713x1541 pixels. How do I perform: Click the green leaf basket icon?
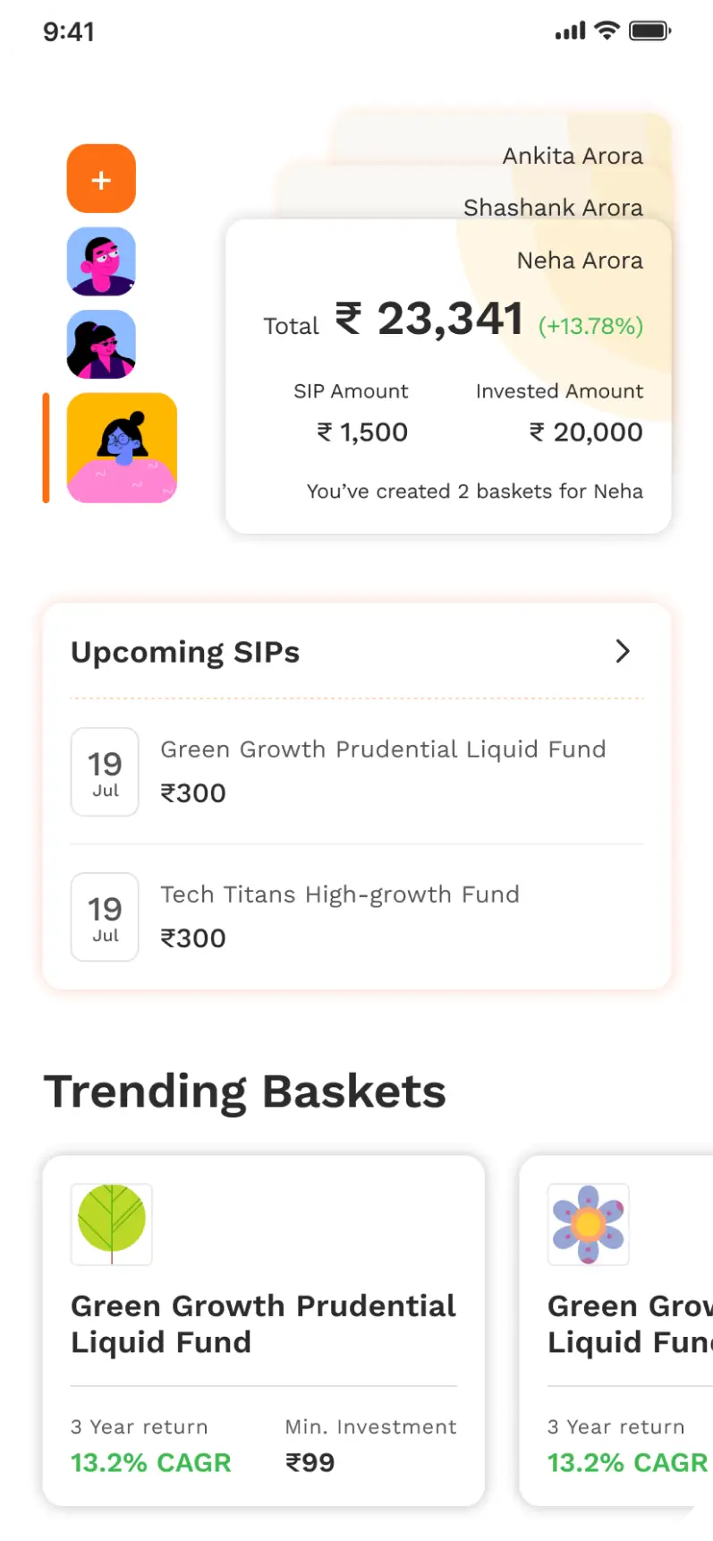112,1224
